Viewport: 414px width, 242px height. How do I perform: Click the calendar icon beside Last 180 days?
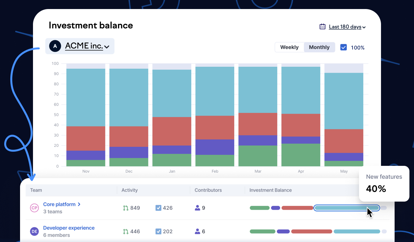tap(322, 27)
